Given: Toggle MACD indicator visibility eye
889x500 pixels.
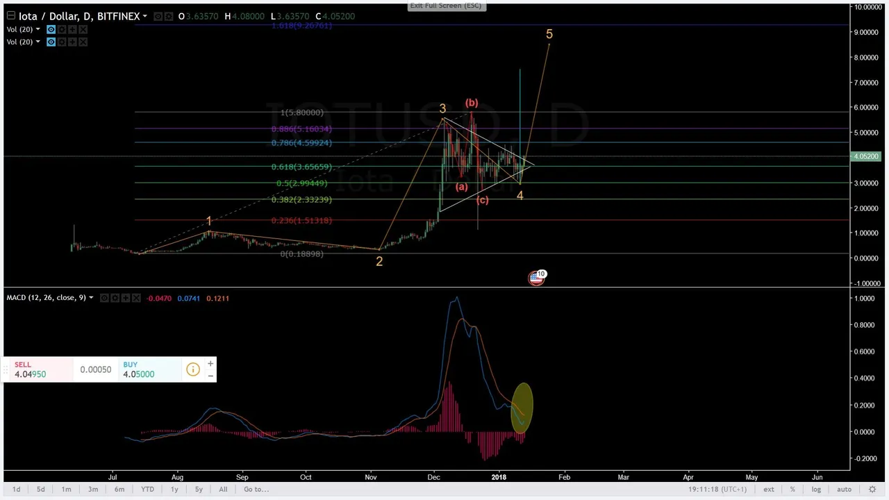Looking at the screenshot, I should pos(103,298).
